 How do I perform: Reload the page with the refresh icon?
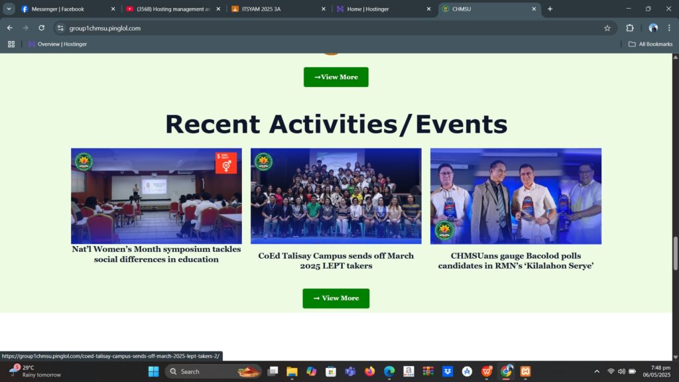pyautogui.click(x=41, y=28)
